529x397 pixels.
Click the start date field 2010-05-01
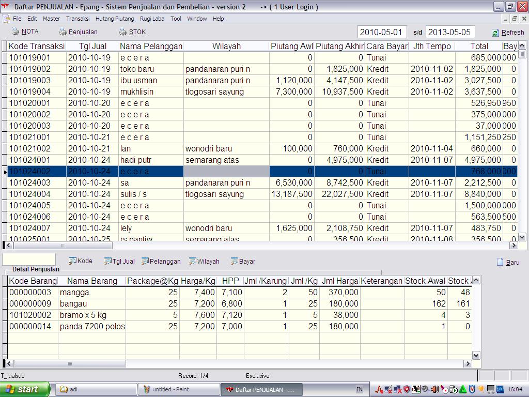tap(382, 32)
